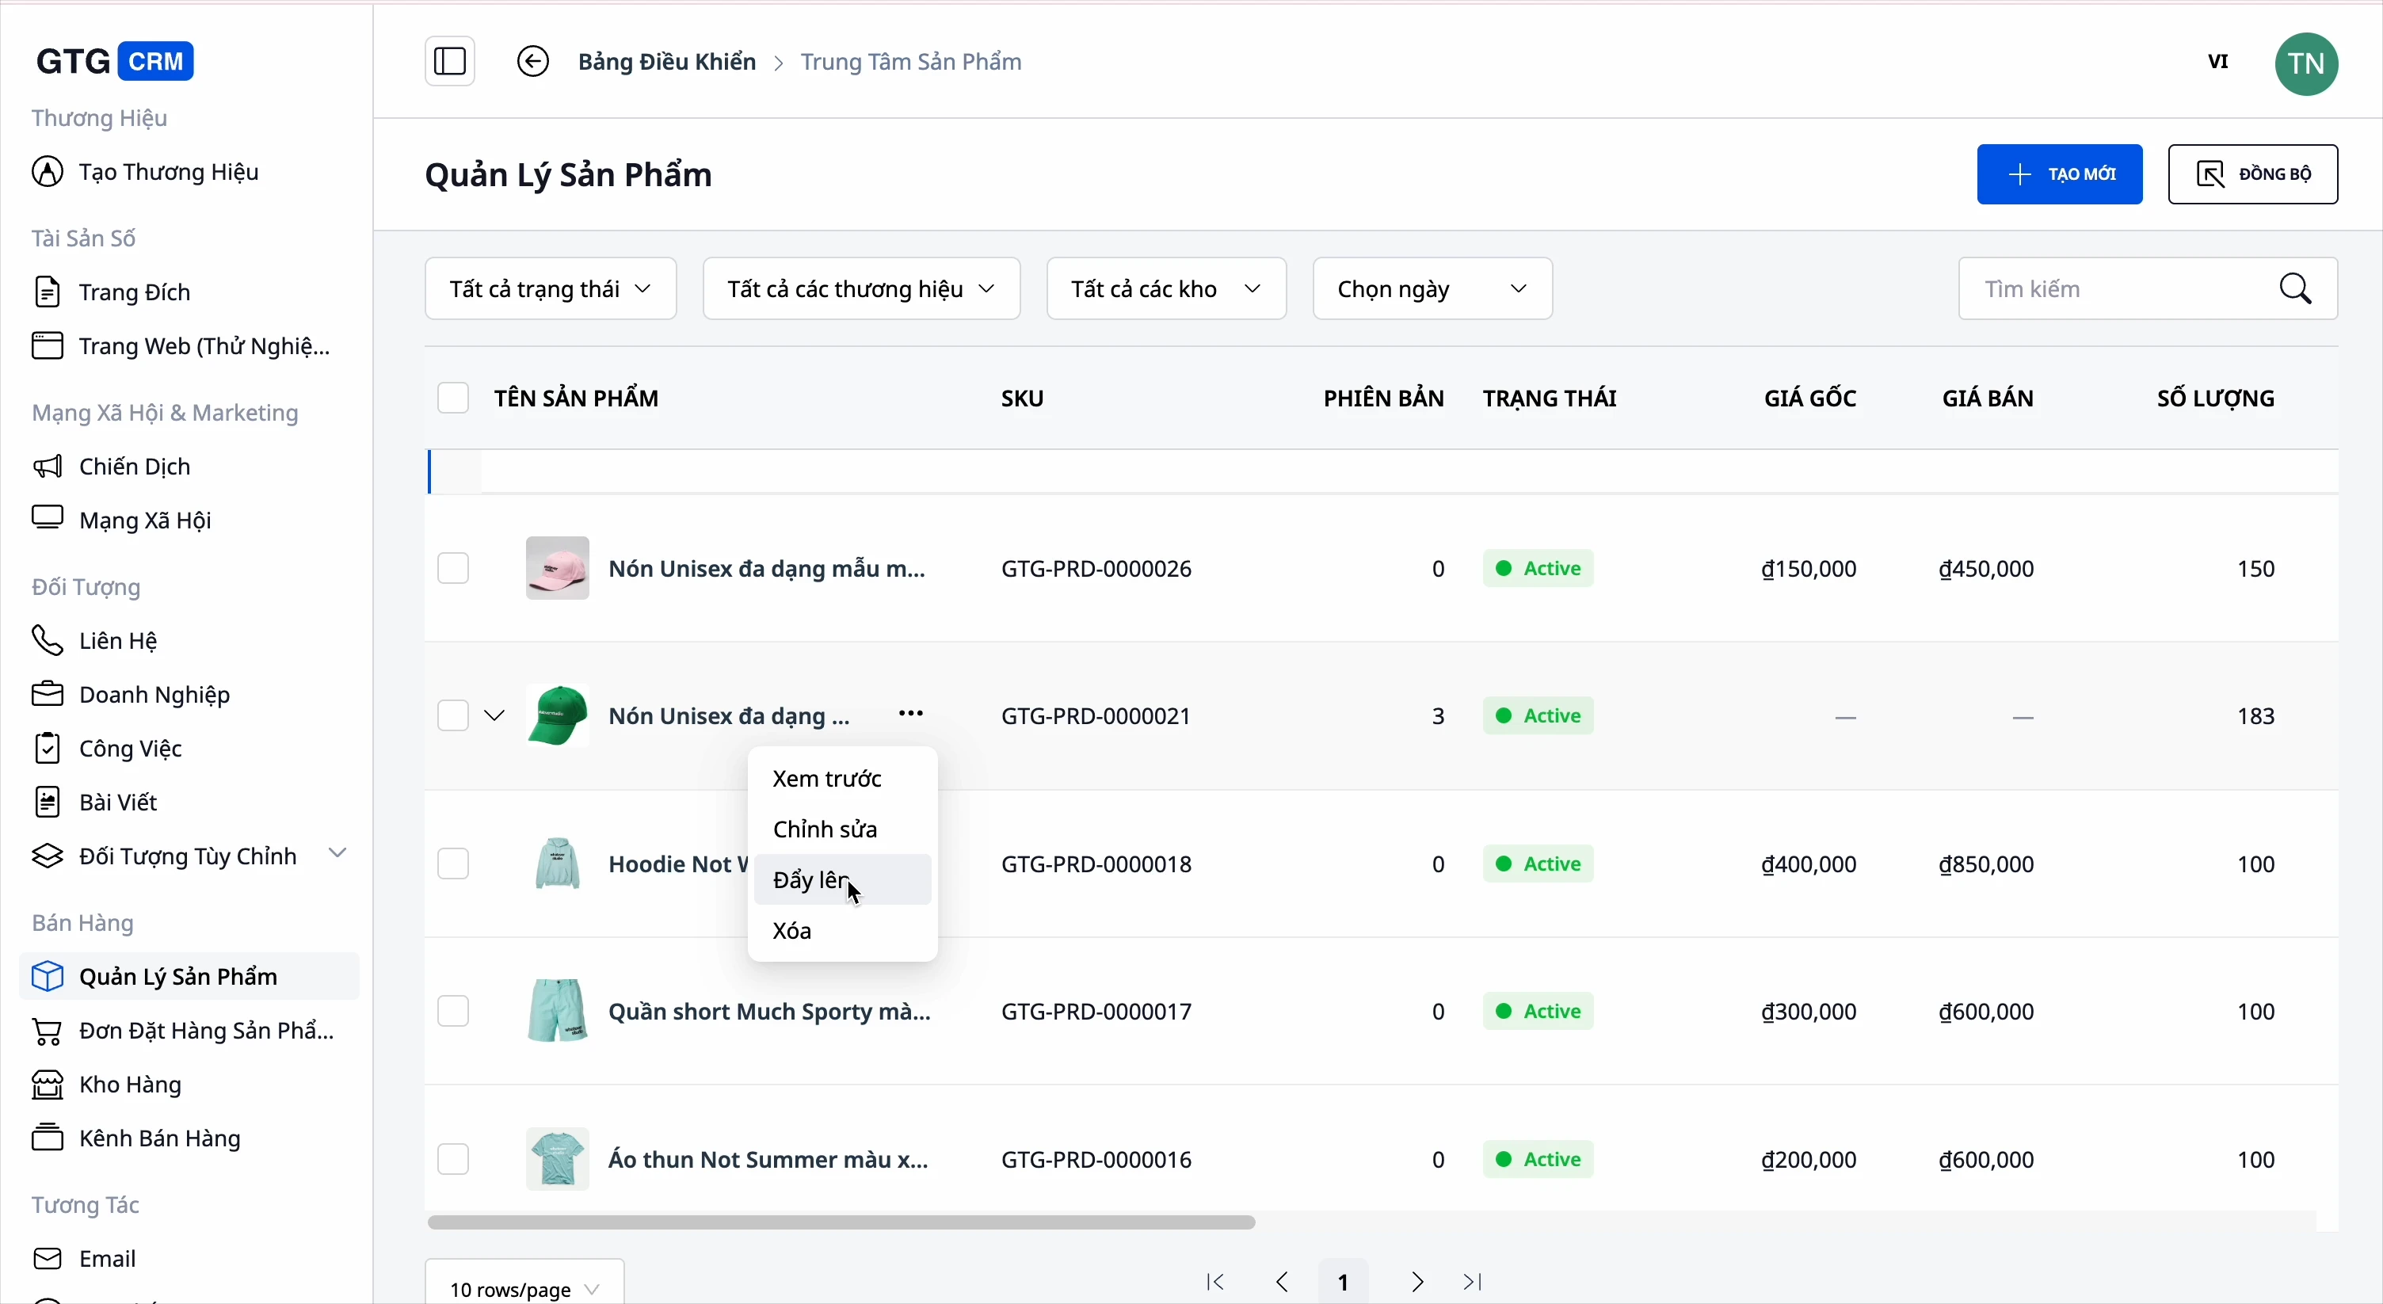Select all products header checkbox

click(452, 398)
